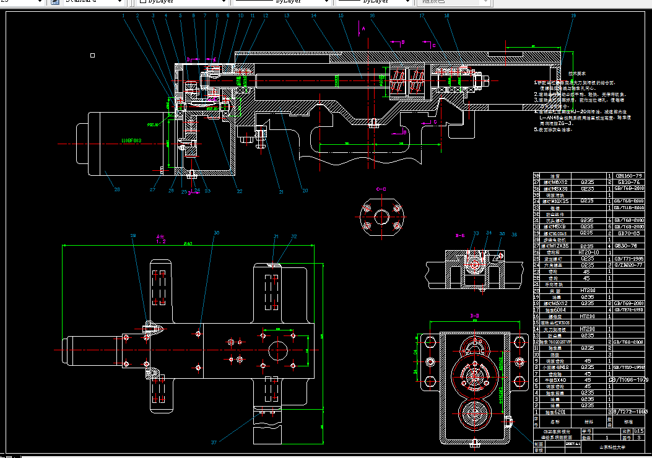Select the 5X40 key name in row 6
The height and width of the screenshot is (458, 652).
[555, 380]
